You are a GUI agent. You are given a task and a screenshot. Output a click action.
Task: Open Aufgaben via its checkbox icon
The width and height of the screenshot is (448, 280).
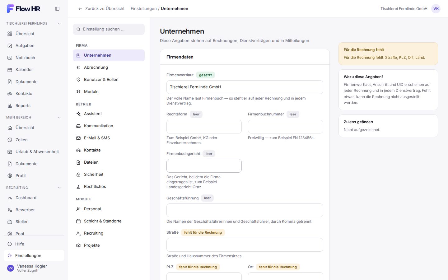[10, 46]
